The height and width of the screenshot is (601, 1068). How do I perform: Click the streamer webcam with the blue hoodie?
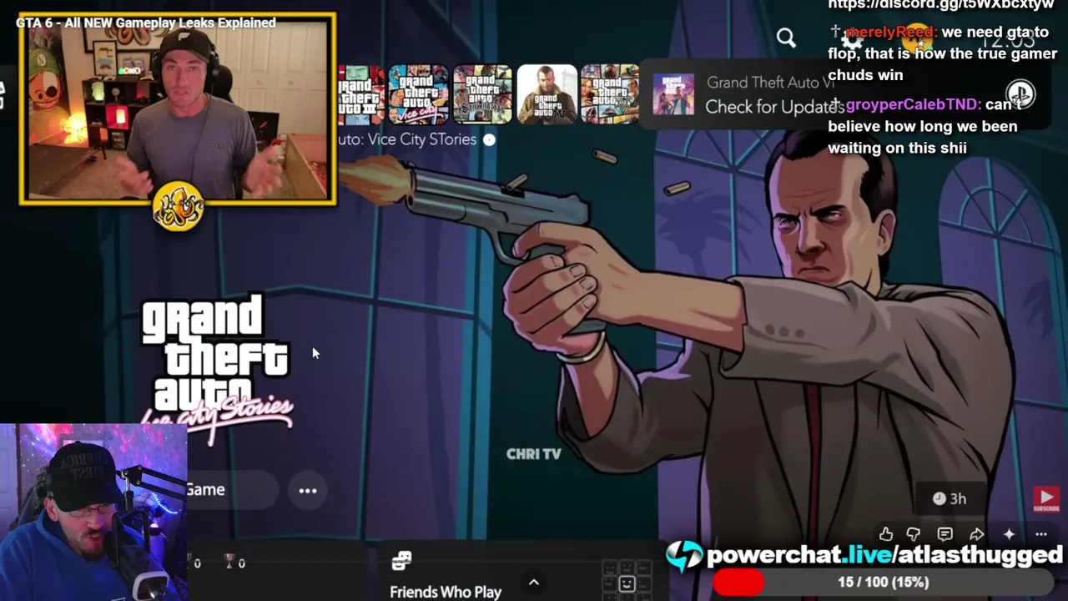coord(93,513)
